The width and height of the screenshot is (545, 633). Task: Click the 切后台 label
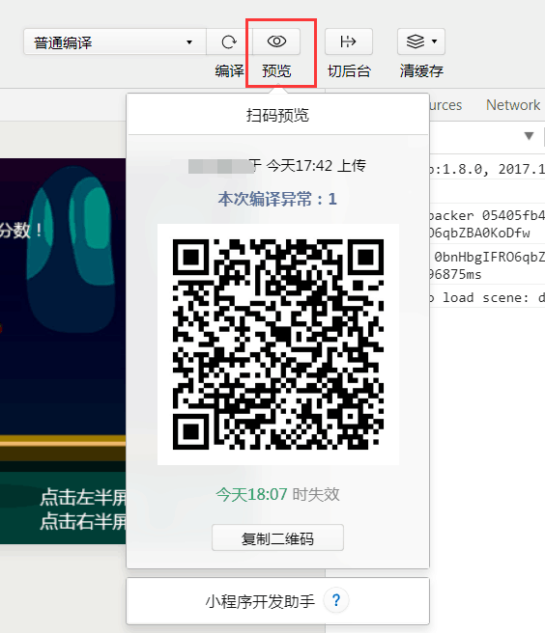pyautogui.click(x=349, y=71)
